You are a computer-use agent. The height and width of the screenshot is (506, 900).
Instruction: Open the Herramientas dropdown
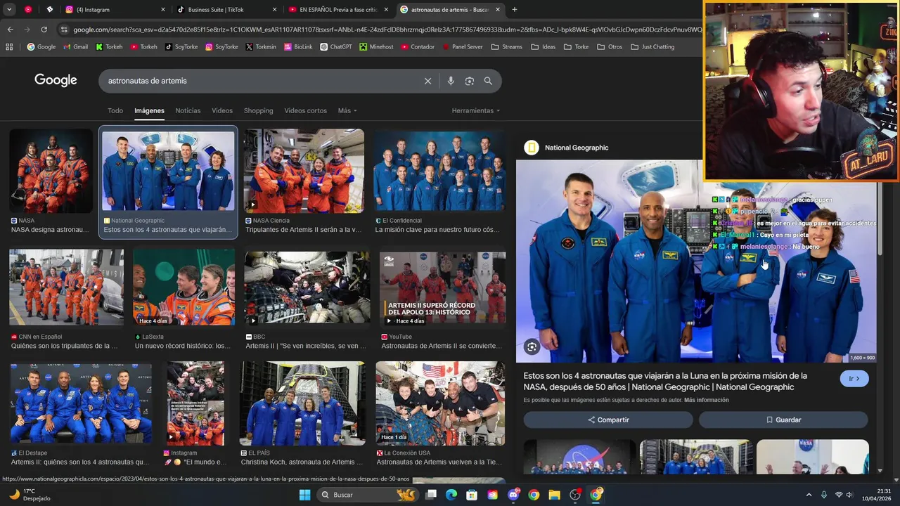click(x=476, y=110)
